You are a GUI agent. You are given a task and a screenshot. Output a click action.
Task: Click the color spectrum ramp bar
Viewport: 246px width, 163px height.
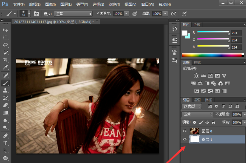(211, 55)
